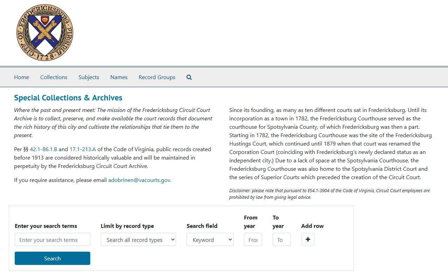Focus the 'Enter your search terms' field
This screenshot has width=448, height=280.
pyautogui.click(x=52, y=239)
